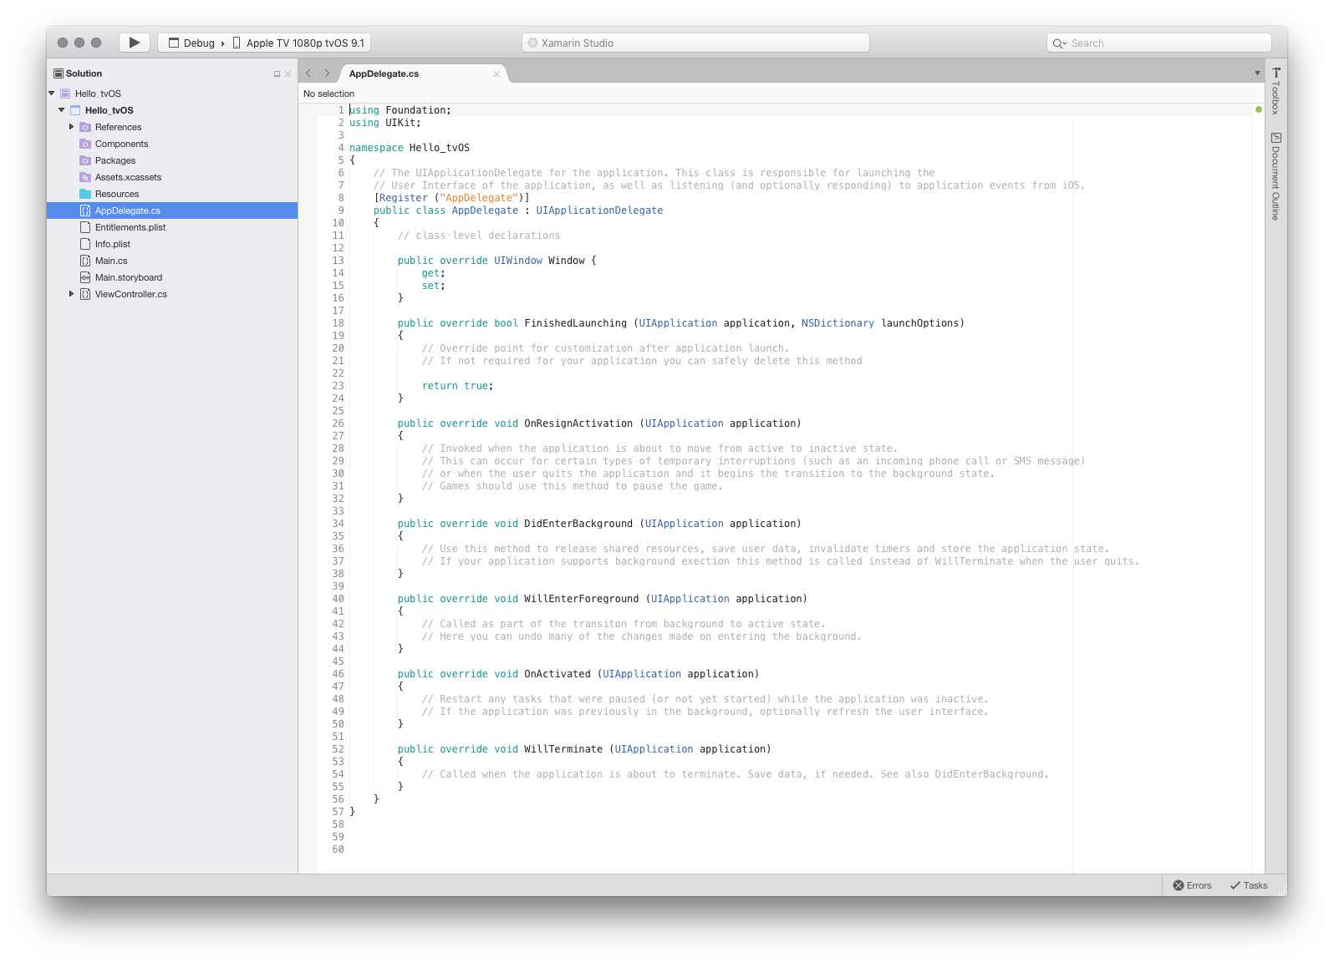Open Main.storyboard from the solution tree
The width and height of the screenshot is (1334, 963).
[129, 277]
